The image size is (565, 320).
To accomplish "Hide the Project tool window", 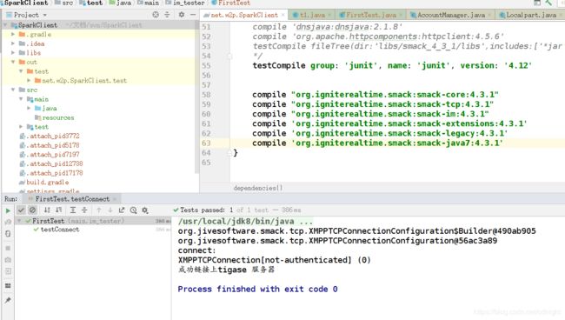I will click(193, 15).
